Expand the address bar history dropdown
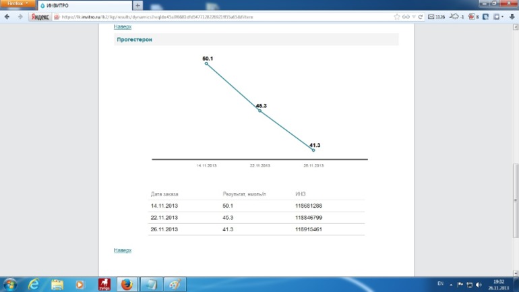519x292 pixels. [x=415, y=16]
